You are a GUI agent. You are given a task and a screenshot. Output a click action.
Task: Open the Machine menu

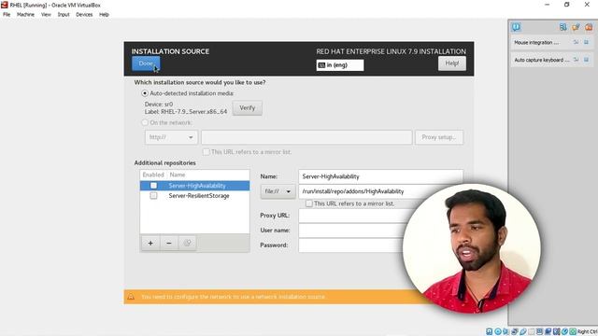[25, 15]
